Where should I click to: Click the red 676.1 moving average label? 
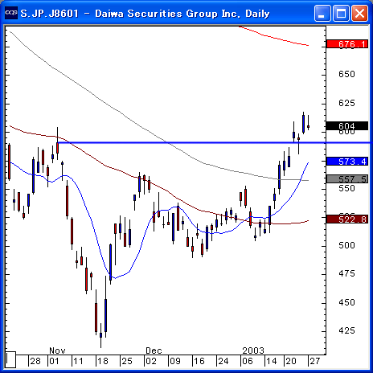(x=347, y=44)
